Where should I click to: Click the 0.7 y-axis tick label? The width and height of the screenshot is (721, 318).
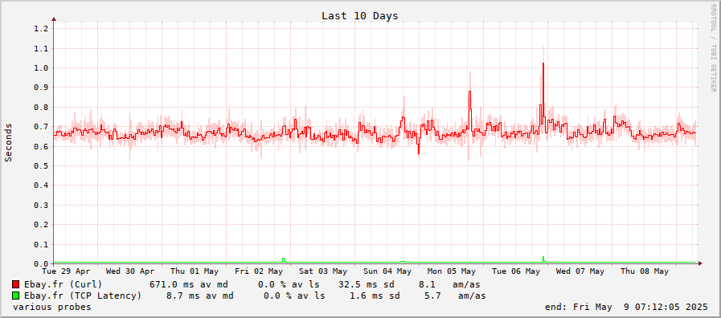[x=41, y=126]
